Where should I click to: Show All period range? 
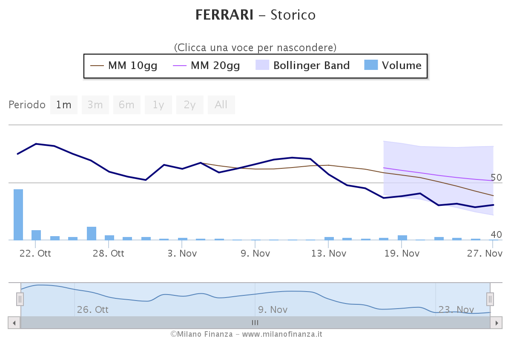[221, 105]
